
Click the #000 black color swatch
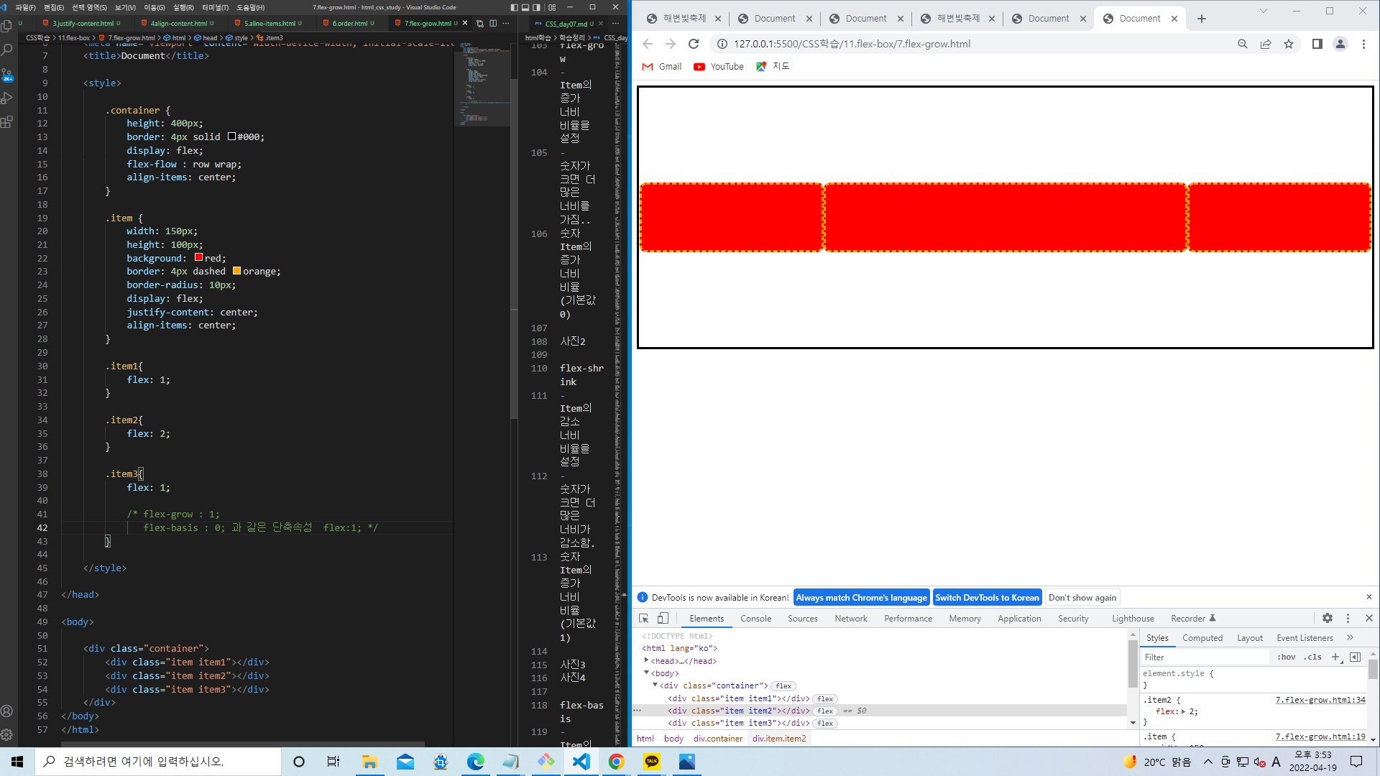(232, 137)
